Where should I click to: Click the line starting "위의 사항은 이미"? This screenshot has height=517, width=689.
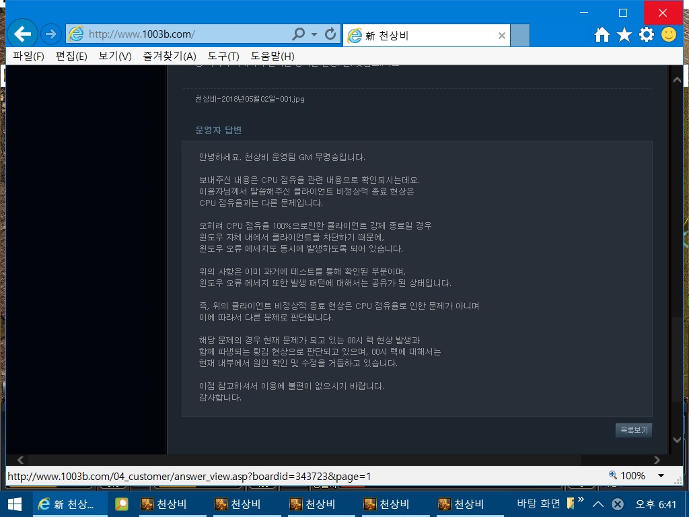302,271
